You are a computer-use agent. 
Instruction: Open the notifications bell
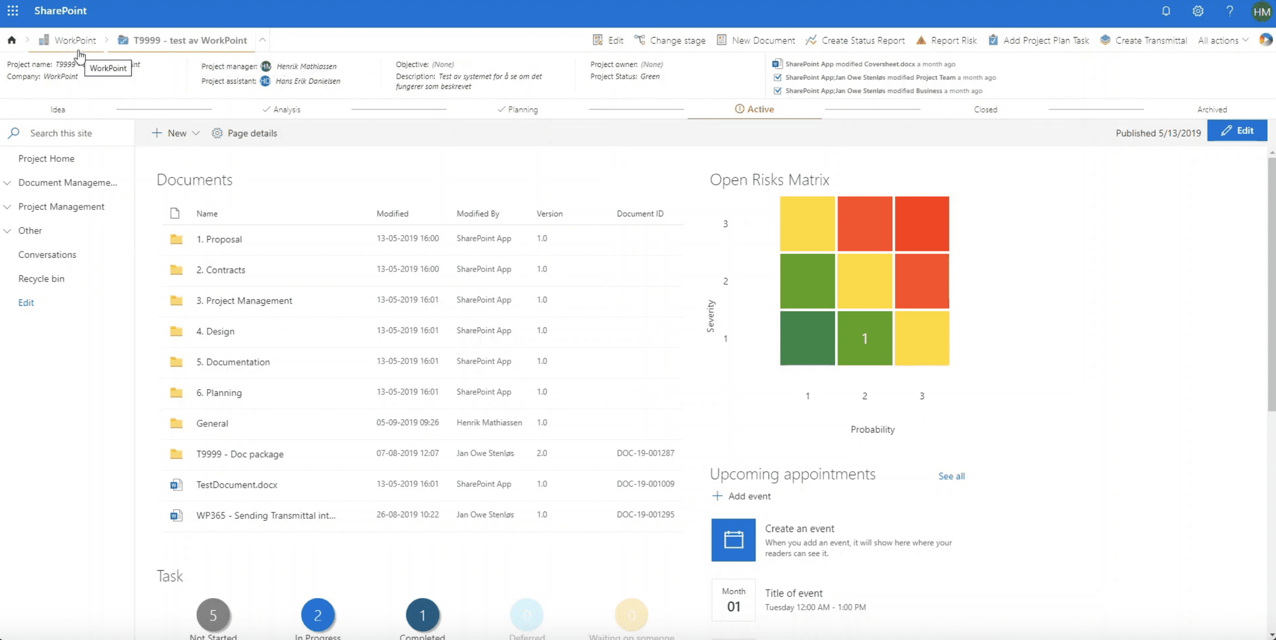[x=1166, y=11]
